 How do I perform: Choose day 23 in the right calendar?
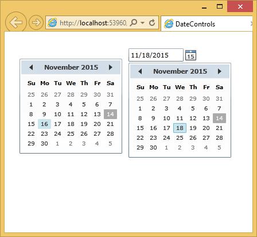153,137
